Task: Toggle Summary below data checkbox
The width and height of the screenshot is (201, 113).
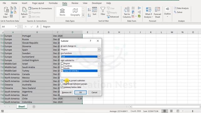Action: [x=62, y=87]
